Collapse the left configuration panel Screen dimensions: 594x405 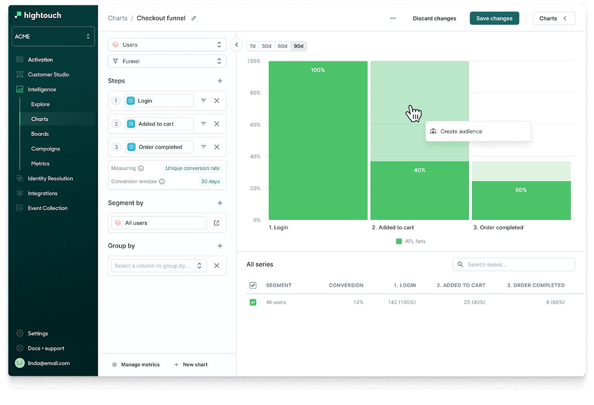[237, 45]
